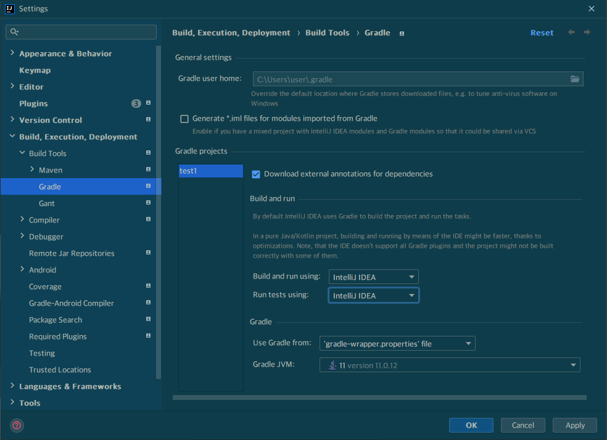Viewport: 607px width, 440px height.
Task: Click into the settings search field
Action: pyautogui.click(x=81, y=31)
